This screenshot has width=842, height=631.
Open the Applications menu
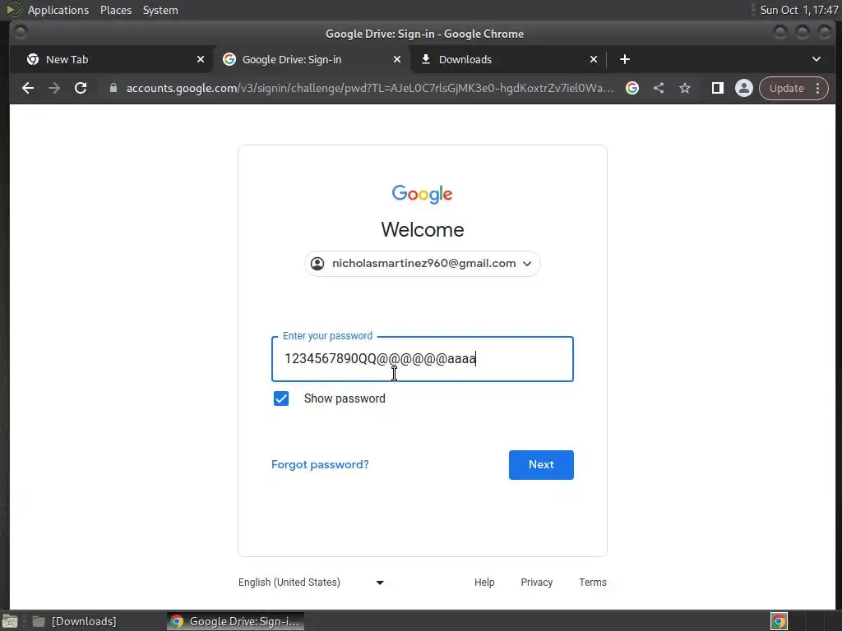pyautogui.click(x=58, y=10)
